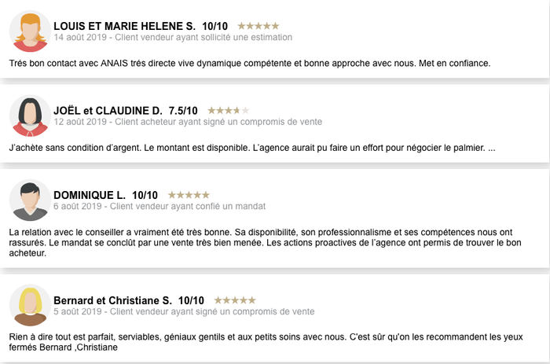Click the dark-haired avatar of Joël et Claudine
The height and width of the screenshot is (364, 550).
tap(30, 116)
